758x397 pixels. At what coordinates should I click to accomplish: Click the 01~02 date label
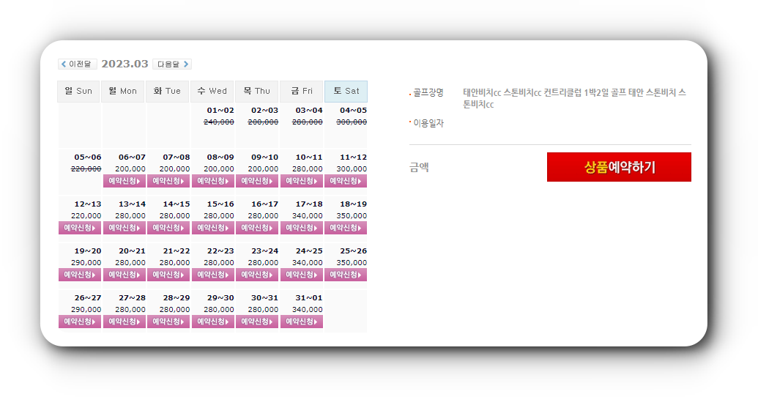[x=220, y=111]
